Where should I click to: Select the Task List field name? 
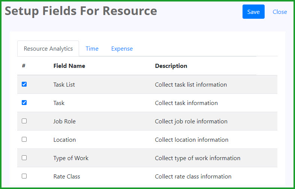click(64, 84)
